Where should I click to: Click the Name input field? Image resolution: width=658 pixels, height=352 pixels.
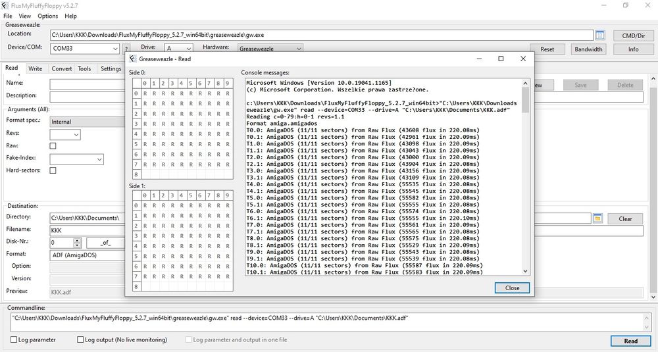pyautogui.click(x=88, y=85)
